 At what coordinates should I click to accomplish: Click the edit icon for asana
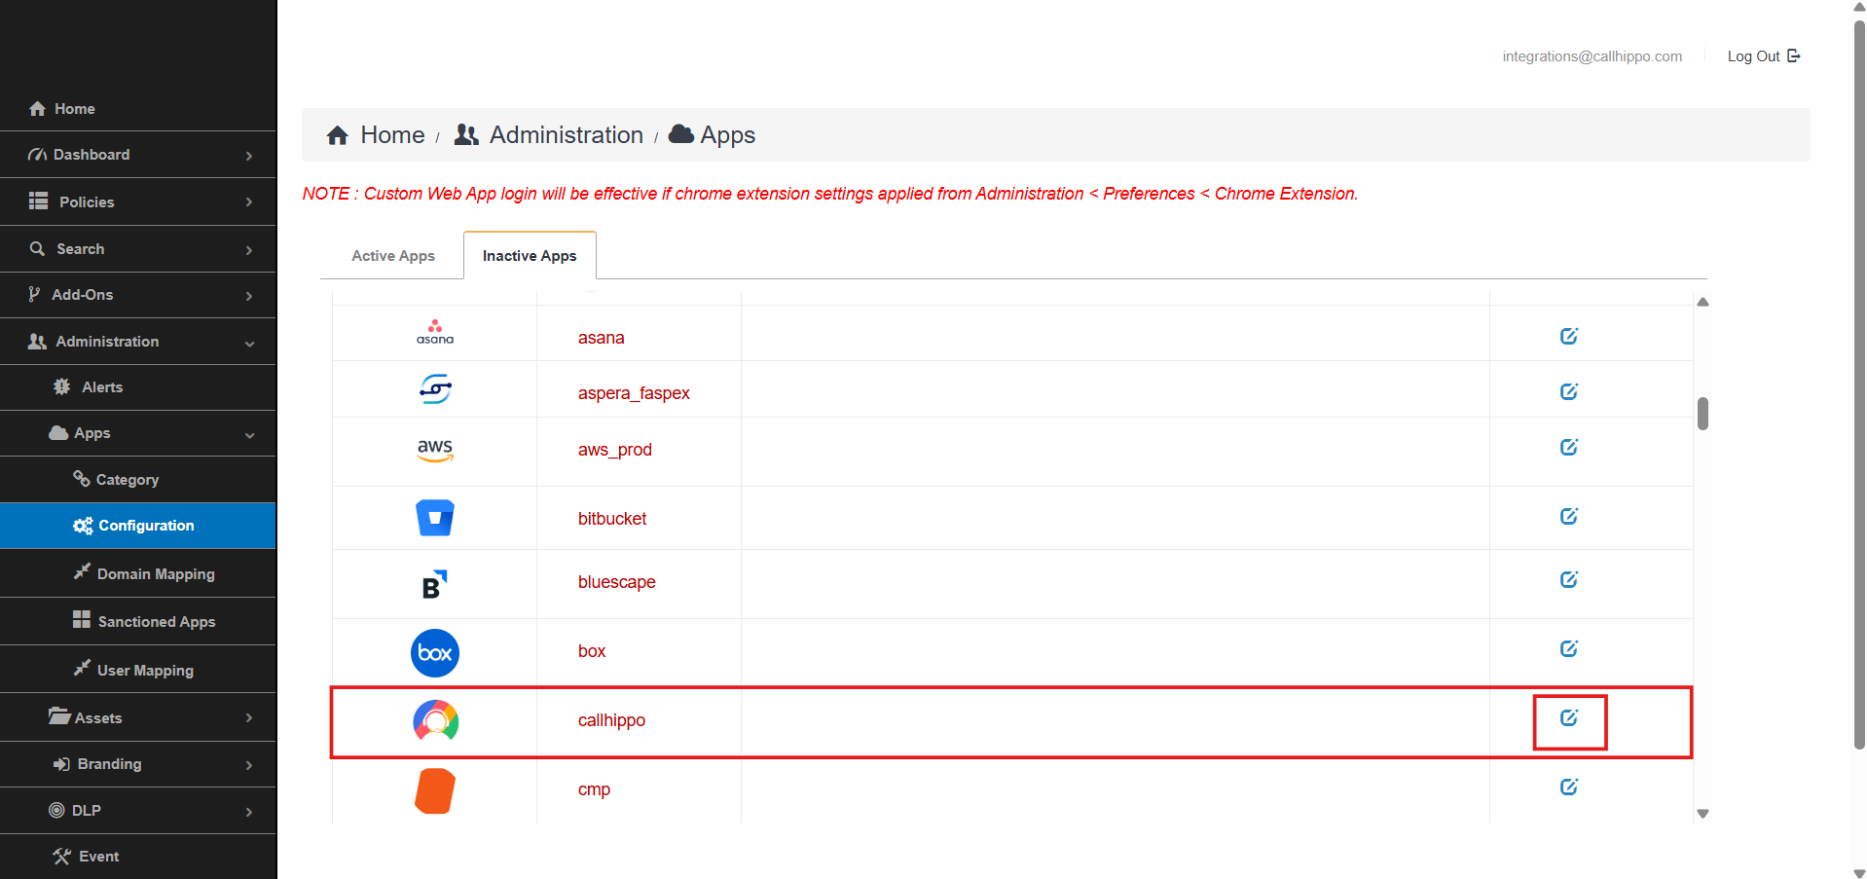coord(1568,336)
